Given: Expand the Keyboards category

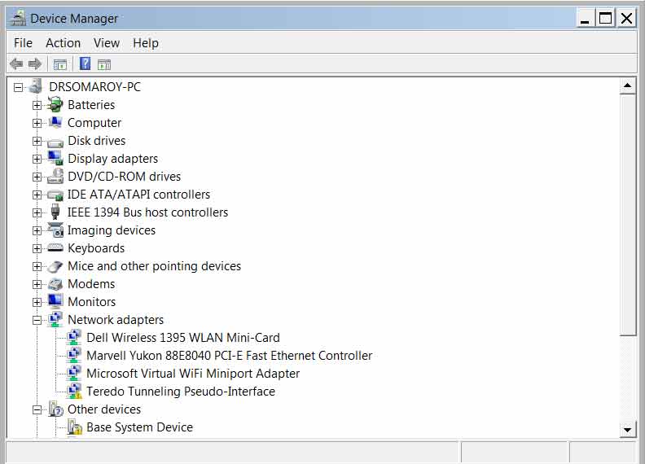Looking at the screenshot, I should point(37,248).
